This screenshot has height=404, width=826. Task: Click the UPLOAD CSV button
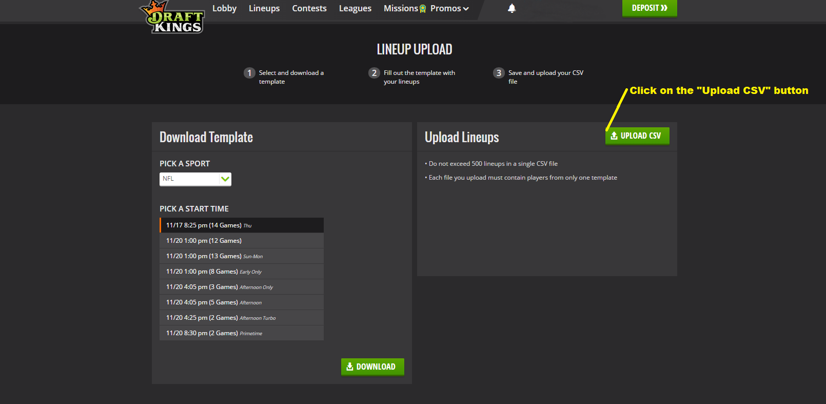point(637,136)
